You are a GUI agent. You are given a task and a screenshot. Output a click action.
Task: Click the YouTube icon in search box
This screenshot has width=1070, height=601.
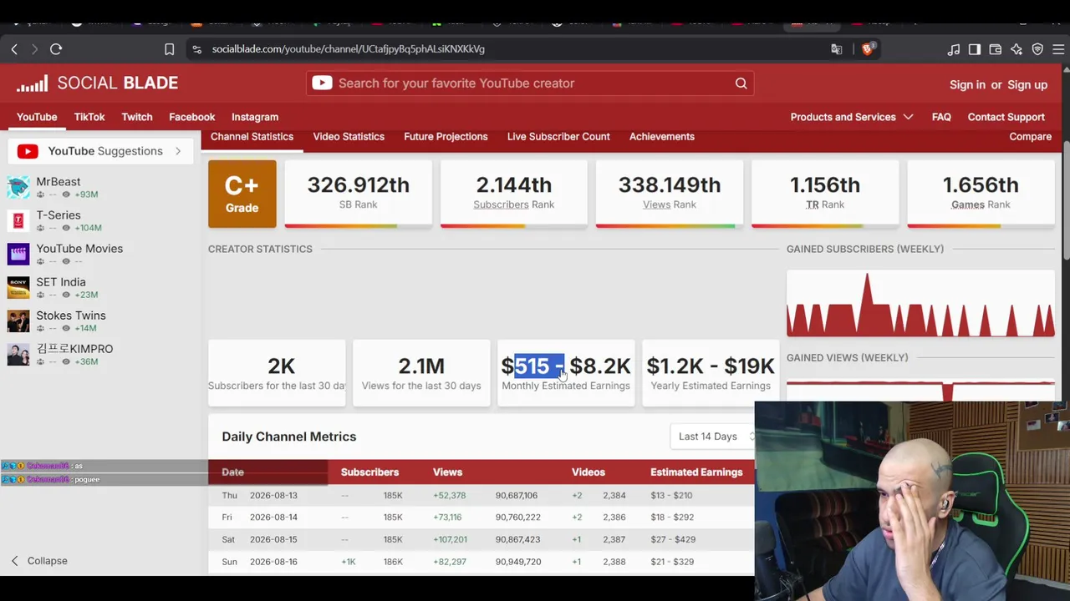322,83
